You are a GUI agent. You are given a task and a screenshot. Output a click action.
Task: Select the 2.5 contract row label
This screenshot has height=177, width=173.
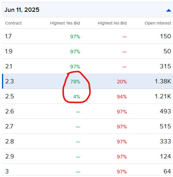tap(9, 96)
